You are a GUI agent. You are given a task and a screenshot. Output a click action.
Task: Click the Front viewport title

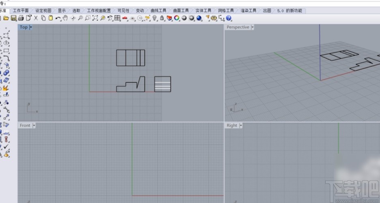point(25,126)
